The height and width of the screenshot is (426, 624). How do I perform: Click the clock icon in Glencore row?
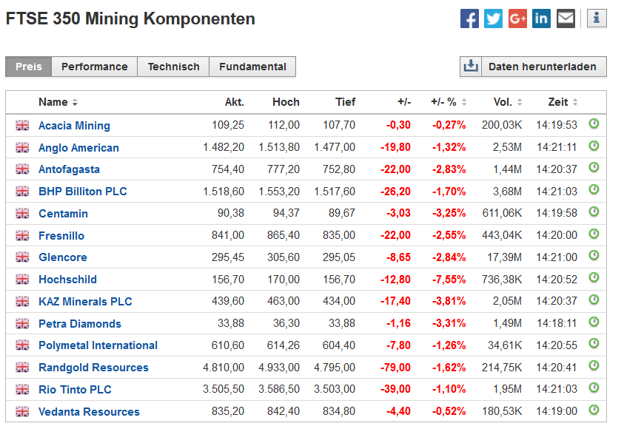(594, 257)
